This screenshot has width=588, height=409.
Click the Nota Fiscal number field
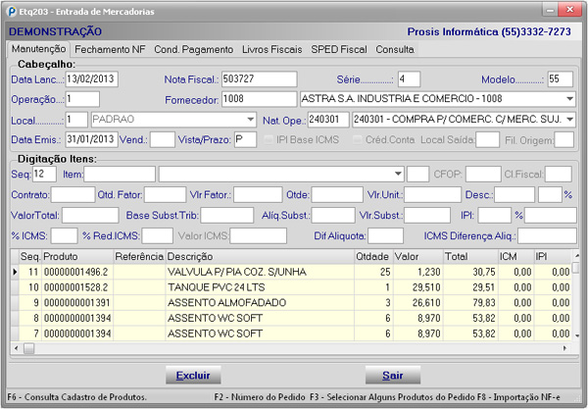tap(259, 79)
